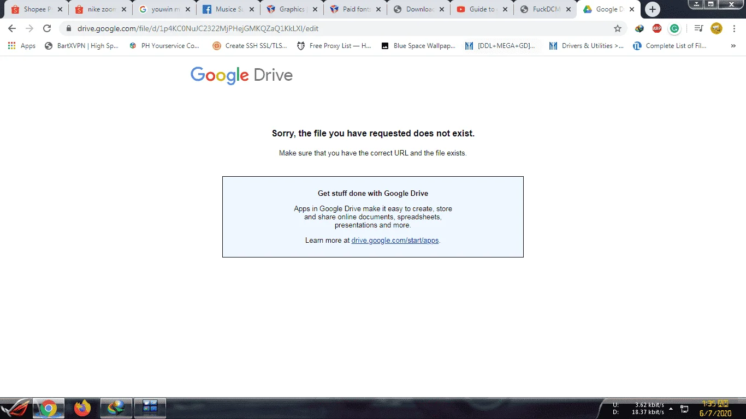The height and width of the screenshot is (419, 746).
Task: Close the nike zoom tab
Action: click(x=124, y=9)
